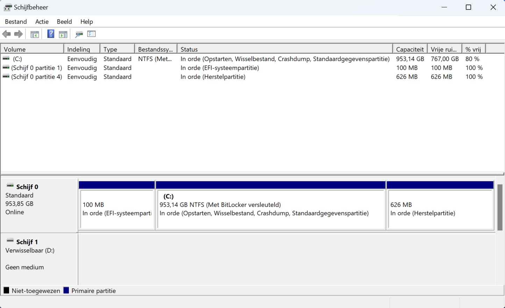
Task: Click Standaard type in Schijf 0 partitie 4 row
Action: point(118,77)
